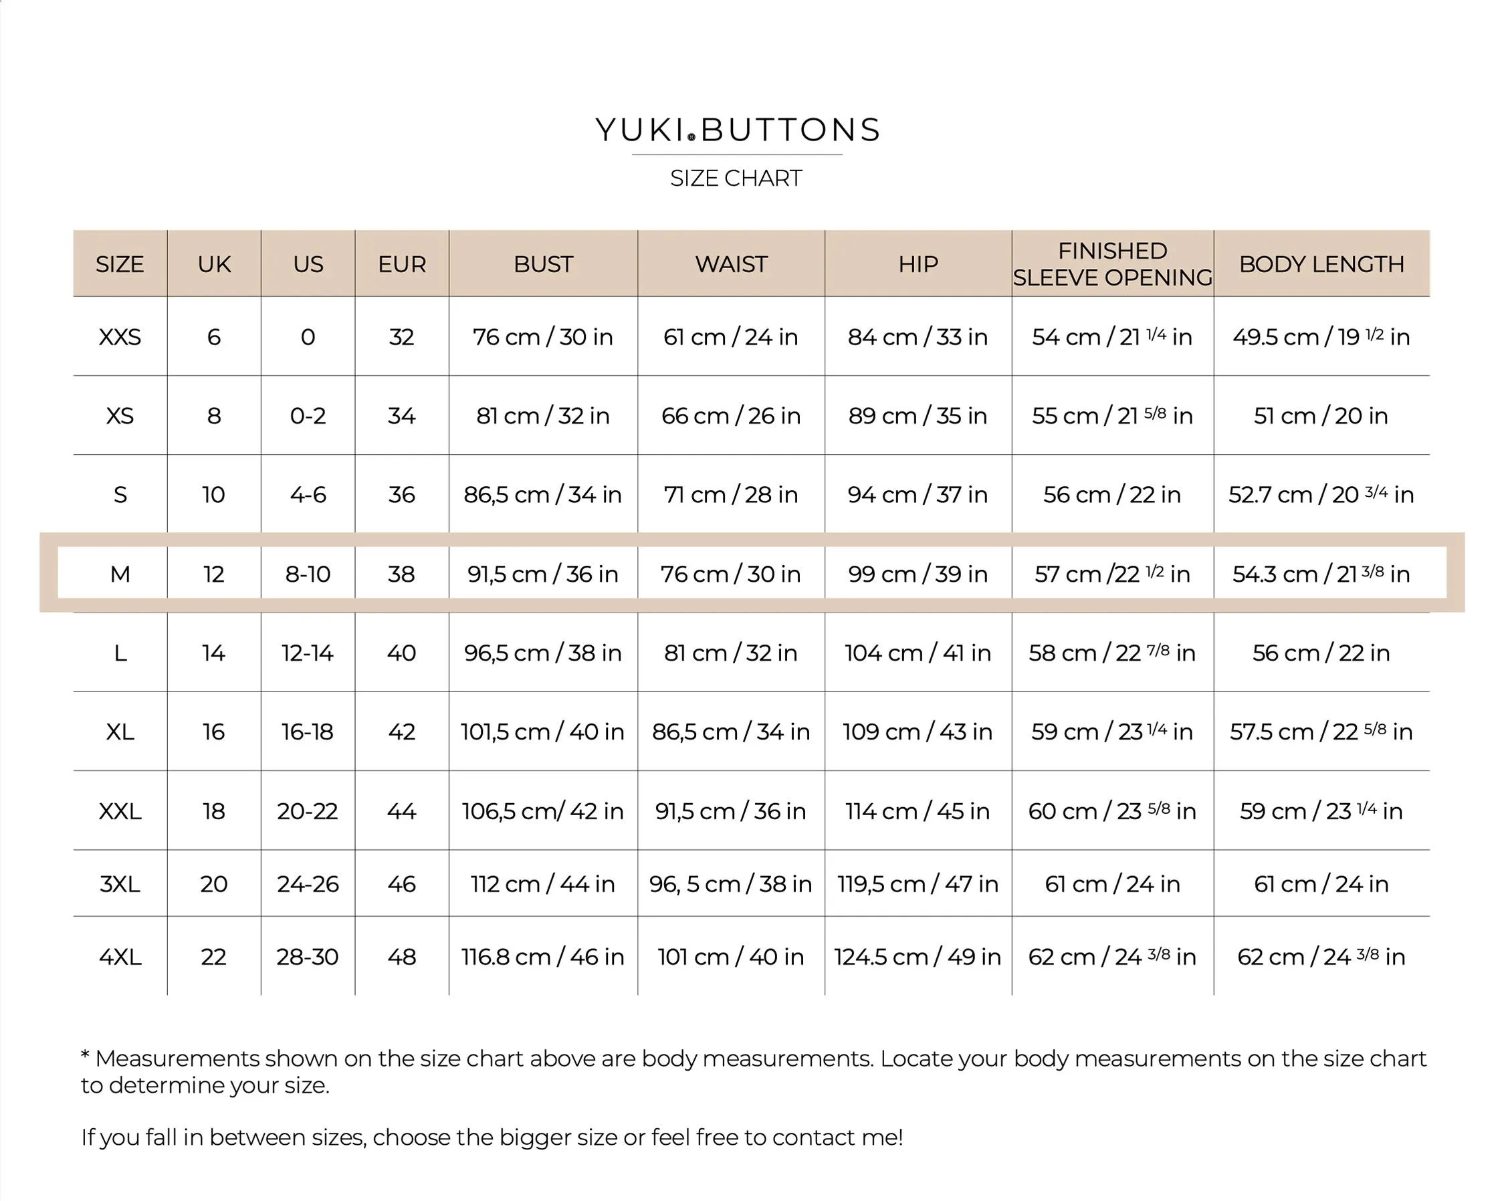
Task: Click the 91,5 cm / 36 in bust cell in the M row
Action: click(543, 574)
